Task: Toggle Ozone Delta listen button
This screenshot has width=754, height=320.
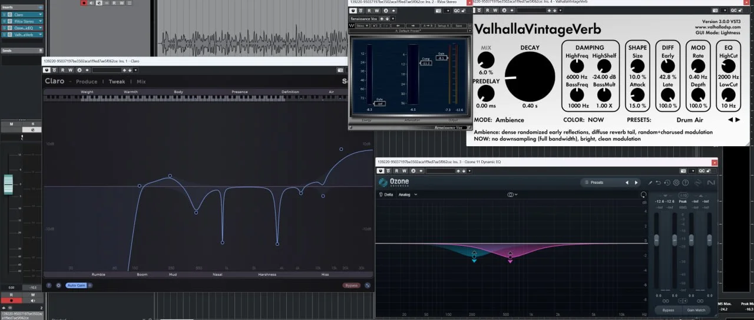Action: click(x=386, y=194)
